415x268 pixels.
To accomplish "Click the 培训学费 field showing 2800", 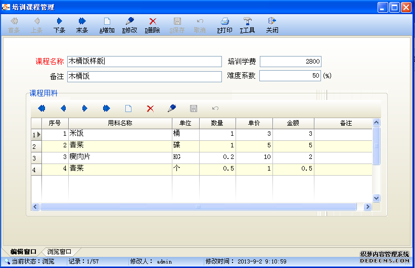I will point(290,62).
